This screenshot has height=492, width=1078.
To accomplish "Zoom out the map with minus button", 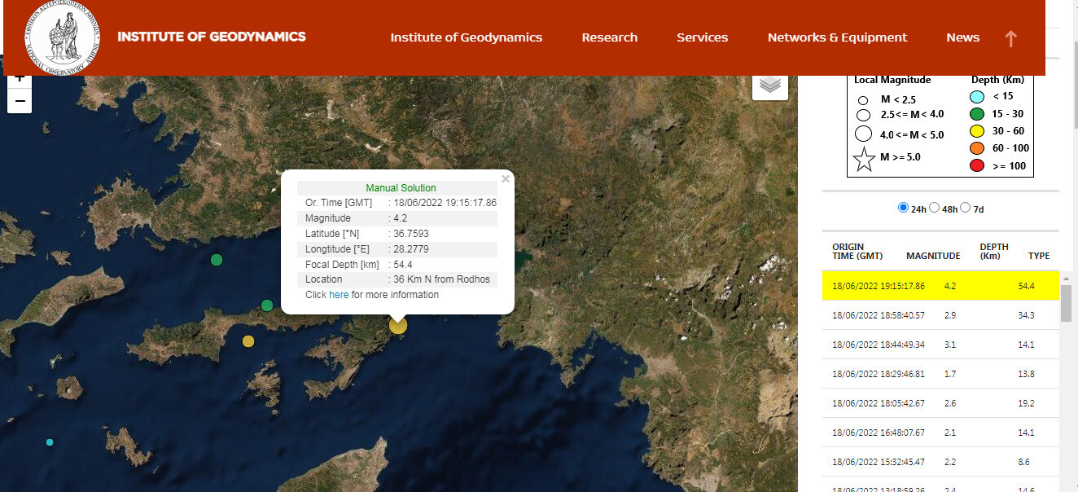I will pos(20,102).
